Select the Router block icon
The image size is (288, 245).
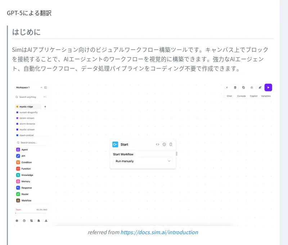18,194
